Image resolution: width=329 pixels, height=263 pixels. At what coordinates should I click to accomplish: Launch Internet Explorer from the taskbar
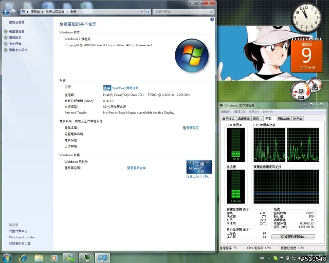point(23,258)
